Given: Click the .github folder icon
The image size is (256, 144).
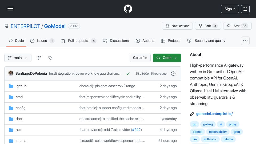Looking at the screenshot, I should coord(11,86).
